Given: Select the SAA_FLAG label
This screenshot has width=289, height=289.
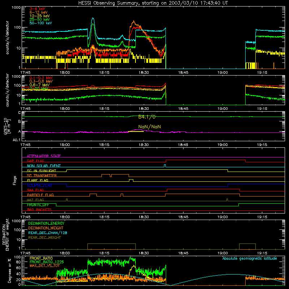Looking at the screenshot, I should coord(35,190).
